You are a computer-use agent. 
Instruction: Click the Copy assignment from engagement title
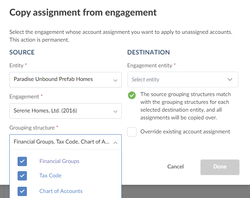[x=83, y=12]
